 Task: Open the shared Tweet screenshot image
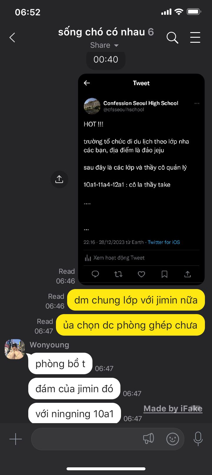tap(141, 179)
